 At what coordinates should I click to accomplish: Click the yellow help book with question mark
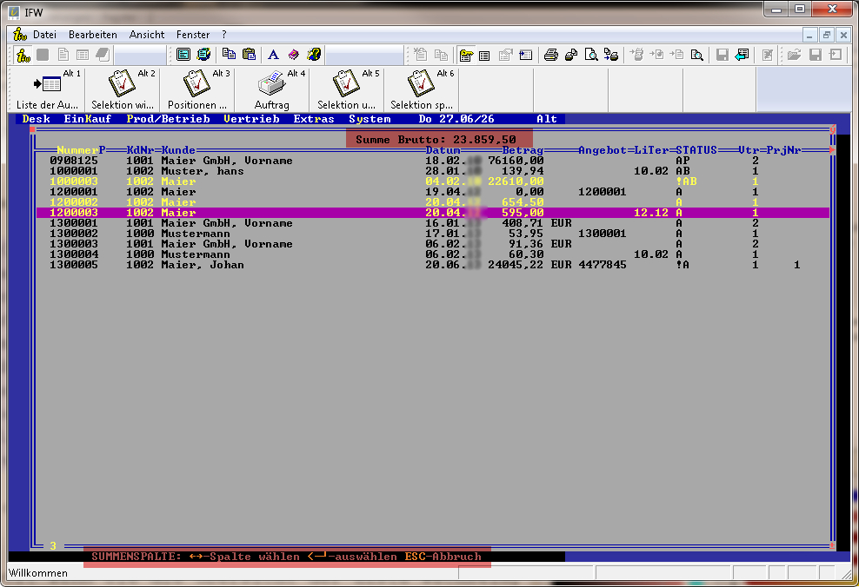pos(315,55)
